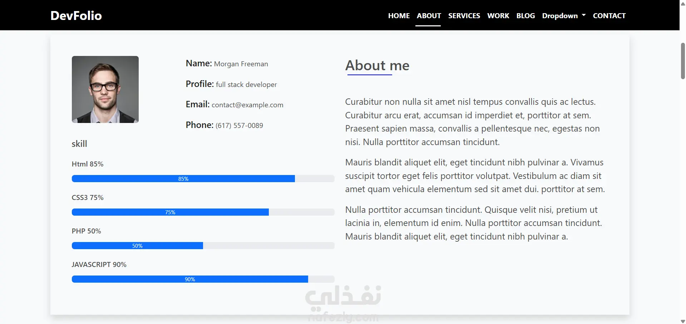Click the scrollbar up arrow
Image resolution: width=686 pixels, height=324 pixels.
[683, 3]
